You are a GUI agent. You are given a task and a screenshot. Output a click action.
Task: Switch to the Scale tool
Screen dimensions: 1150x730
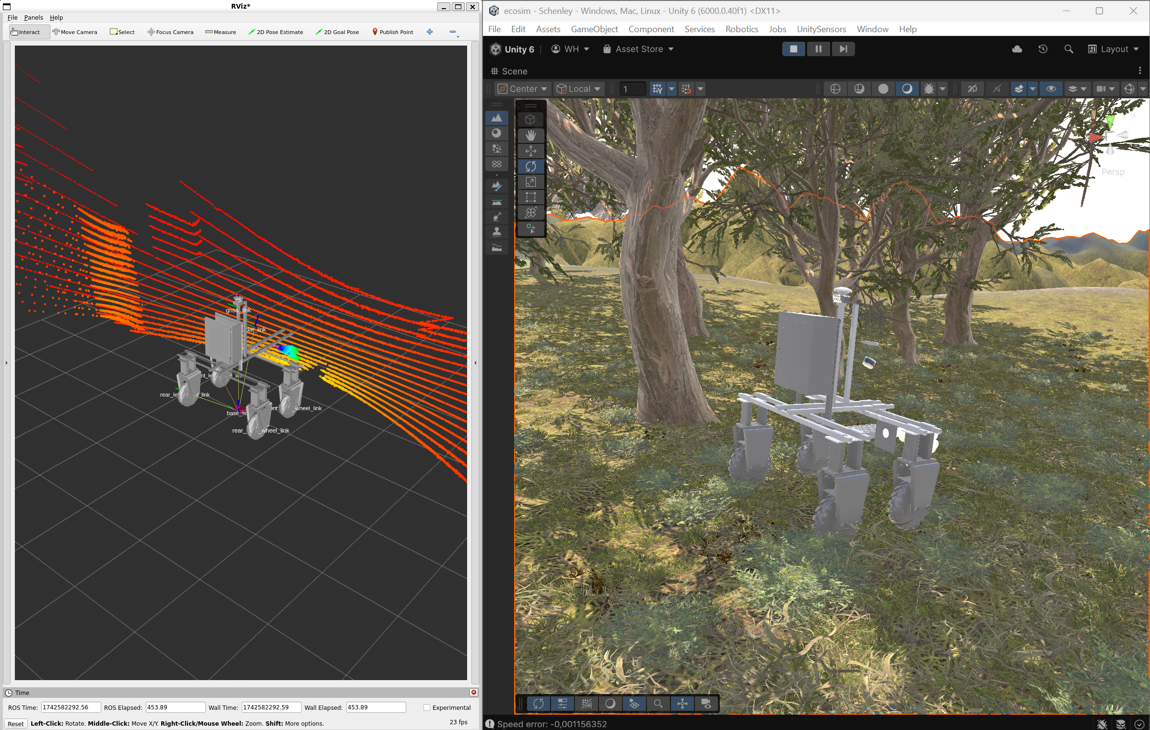pos(531,182)
